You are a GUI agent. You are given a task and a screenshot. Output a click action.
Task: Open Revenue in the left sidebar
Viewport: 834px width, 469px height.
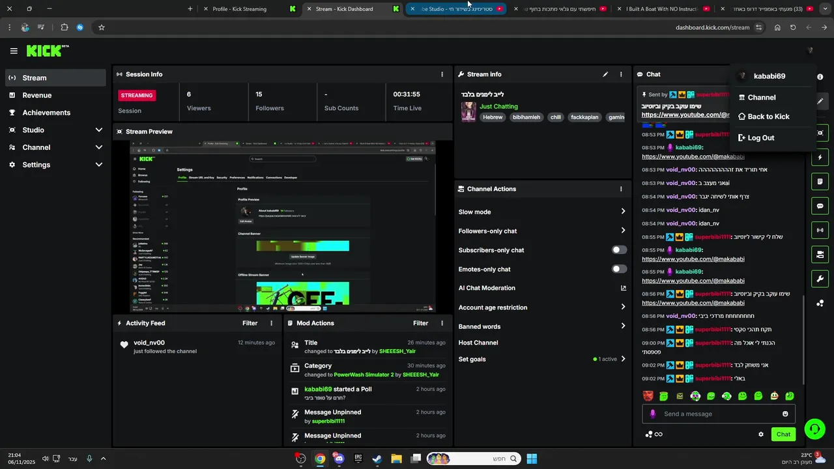tap(55, 95)
